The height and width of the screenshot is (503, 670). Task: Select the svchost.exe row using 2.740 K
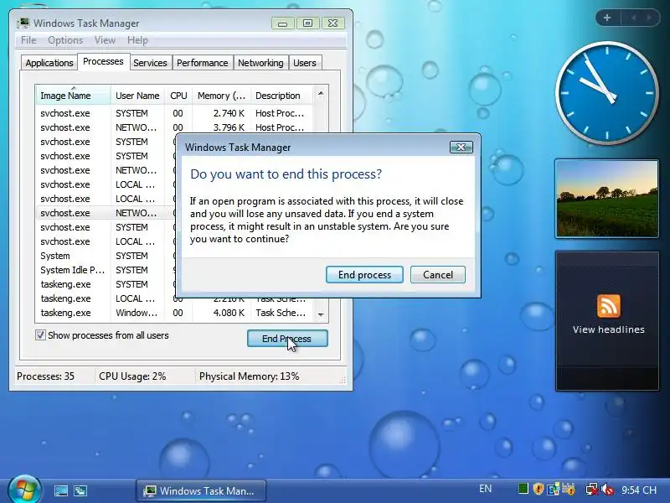point(174,113)
